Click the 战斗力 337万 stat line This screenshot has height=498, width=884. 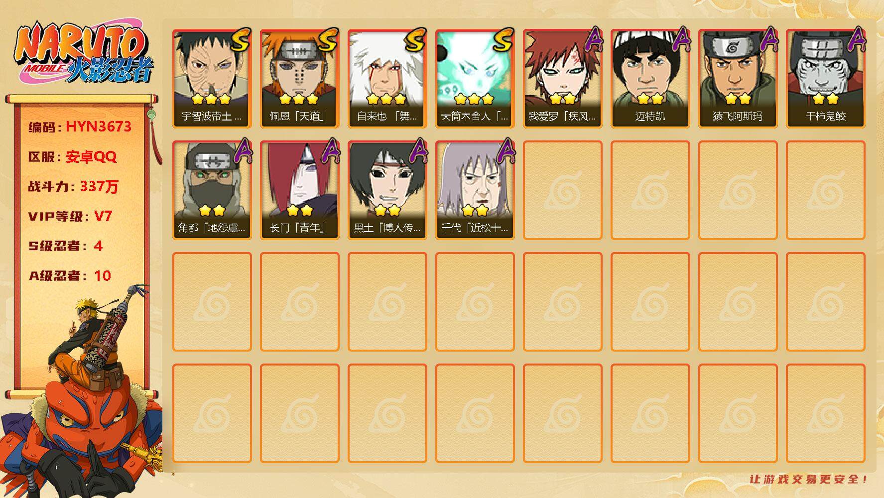tap(73, 187)
